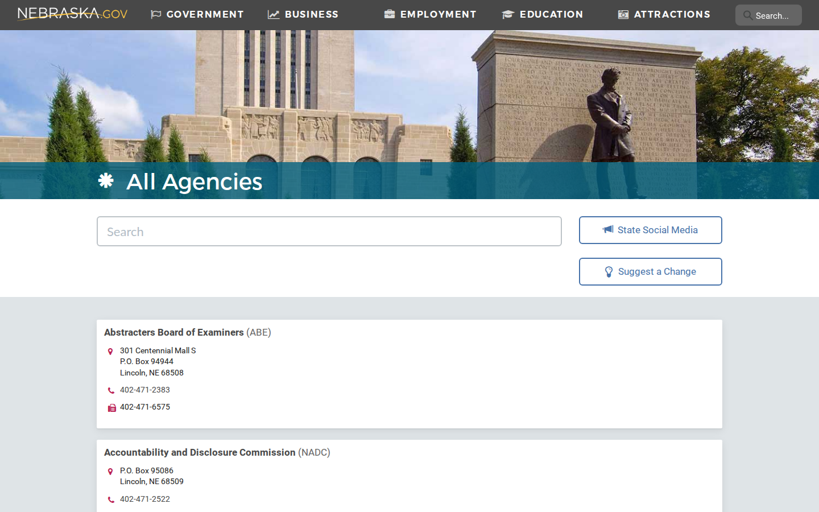Screen dimensions: 819x512
Task: Click the 301 Centennial Mall S address line
Action: pos(158,350)
